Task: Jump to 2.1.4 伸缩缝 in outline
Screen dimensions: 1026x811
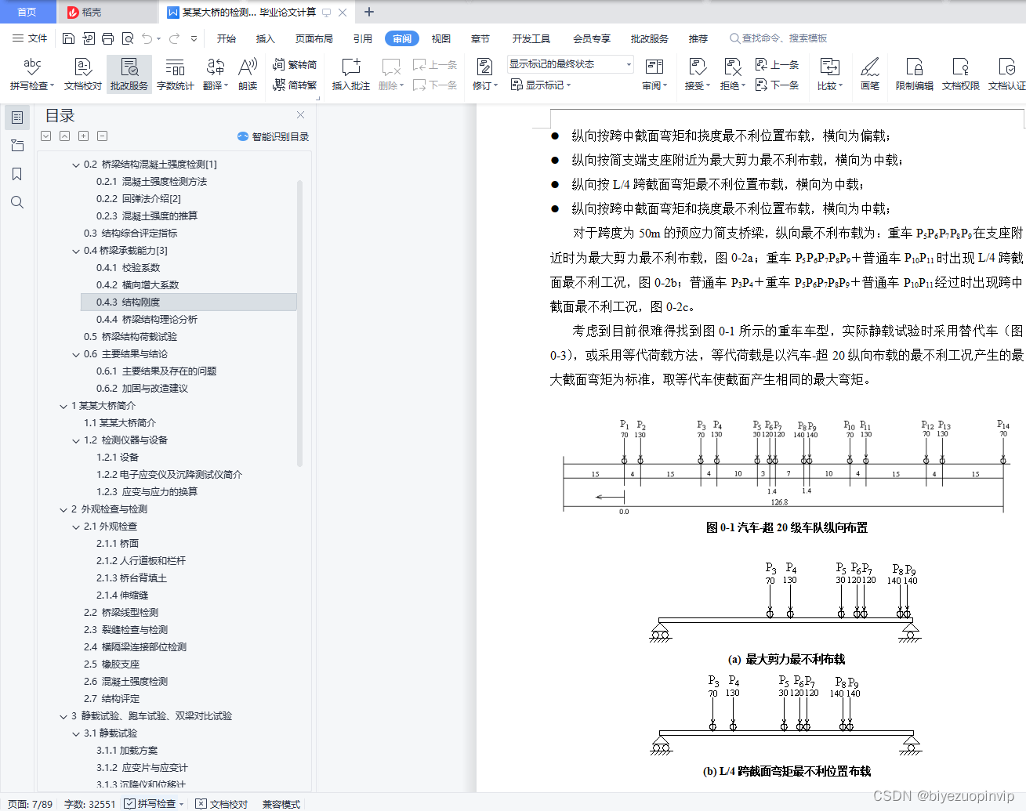Action: [x=122, y=596]
